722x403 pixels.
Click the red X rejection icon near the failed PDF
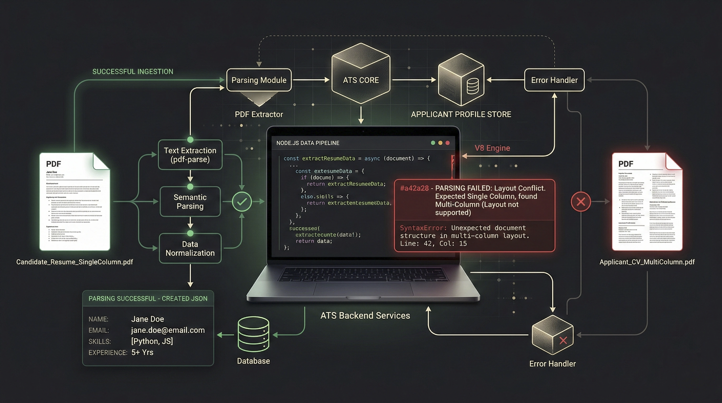coord(581,201)
